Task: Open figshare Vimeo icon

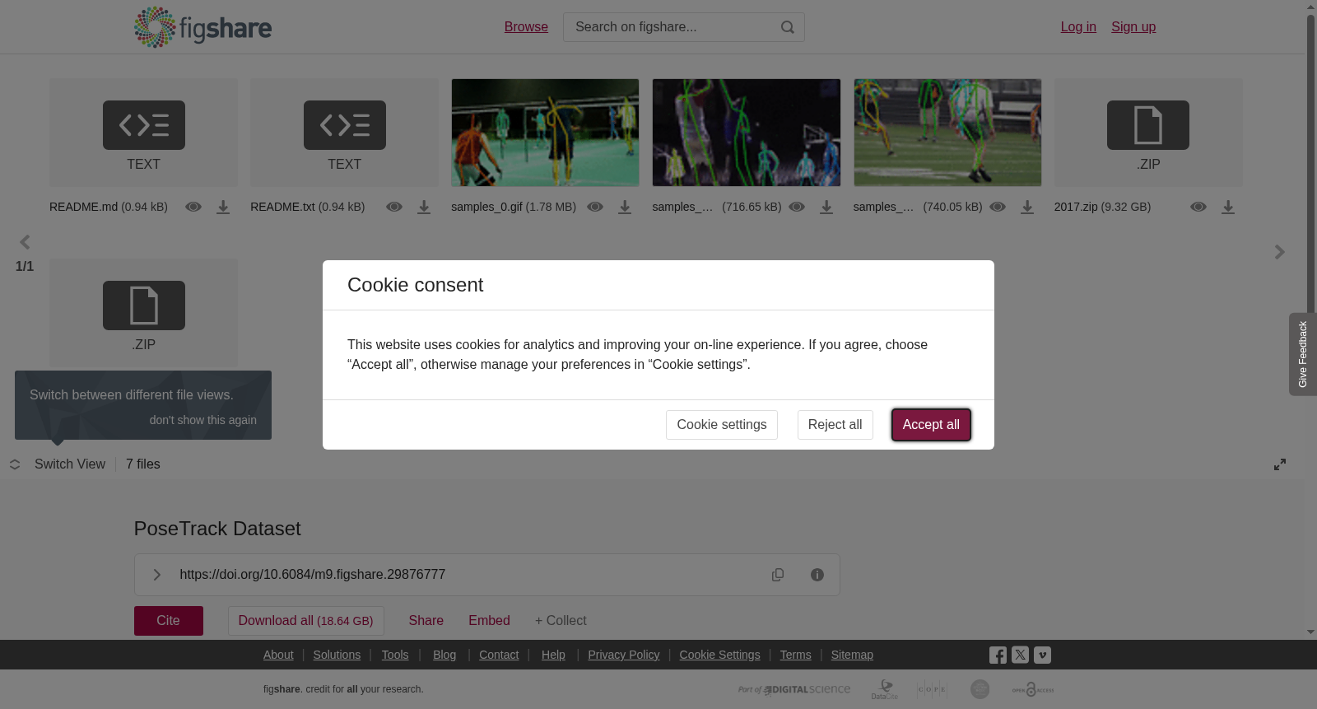Action: (x=1042, y=655)
